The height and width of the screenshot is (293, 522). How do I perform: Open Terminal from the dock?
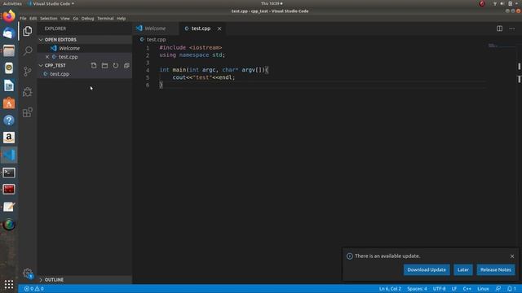pyautogui.click(x=9, y=173)
